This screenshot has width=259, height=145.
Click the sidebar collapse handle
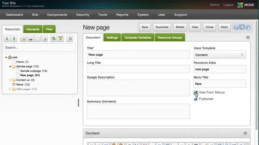[x=79, y=103]
